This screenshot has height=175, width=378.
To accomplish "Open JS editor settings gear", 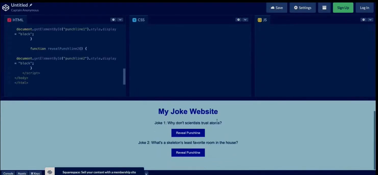I will [x=363, y=20].
